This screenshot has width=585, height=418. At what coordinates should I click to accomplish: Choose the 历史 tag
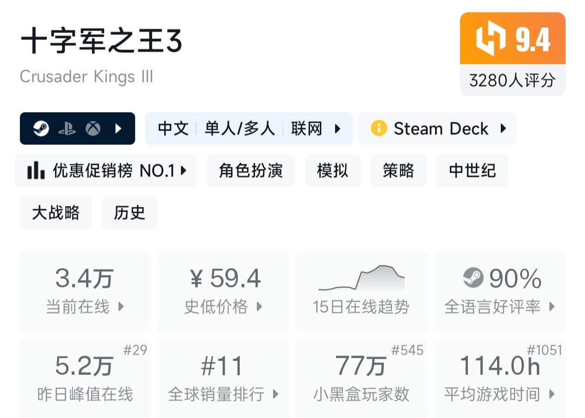coord(130,212)
